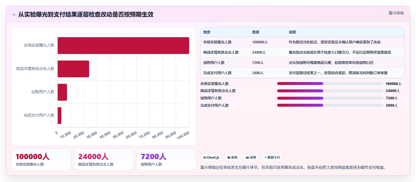Screen dimensions: 416x182
Task: Click the footnote starting with 漏斗帮助定位变化
Action: click(x=293, y=168)
